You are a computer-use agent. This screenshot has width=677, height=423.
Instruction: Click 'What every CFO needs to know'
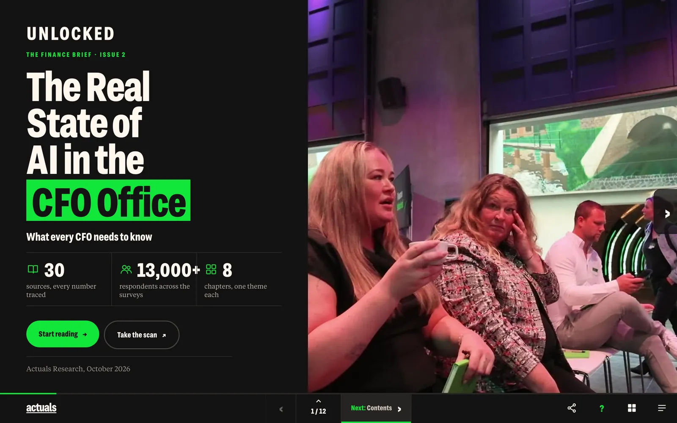89,237
